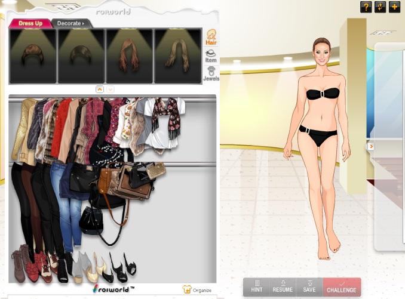Image resolution: width=405 pixels, height=299 pixels.
Task: Open the Decorate tab
Action: coord(70,23)
